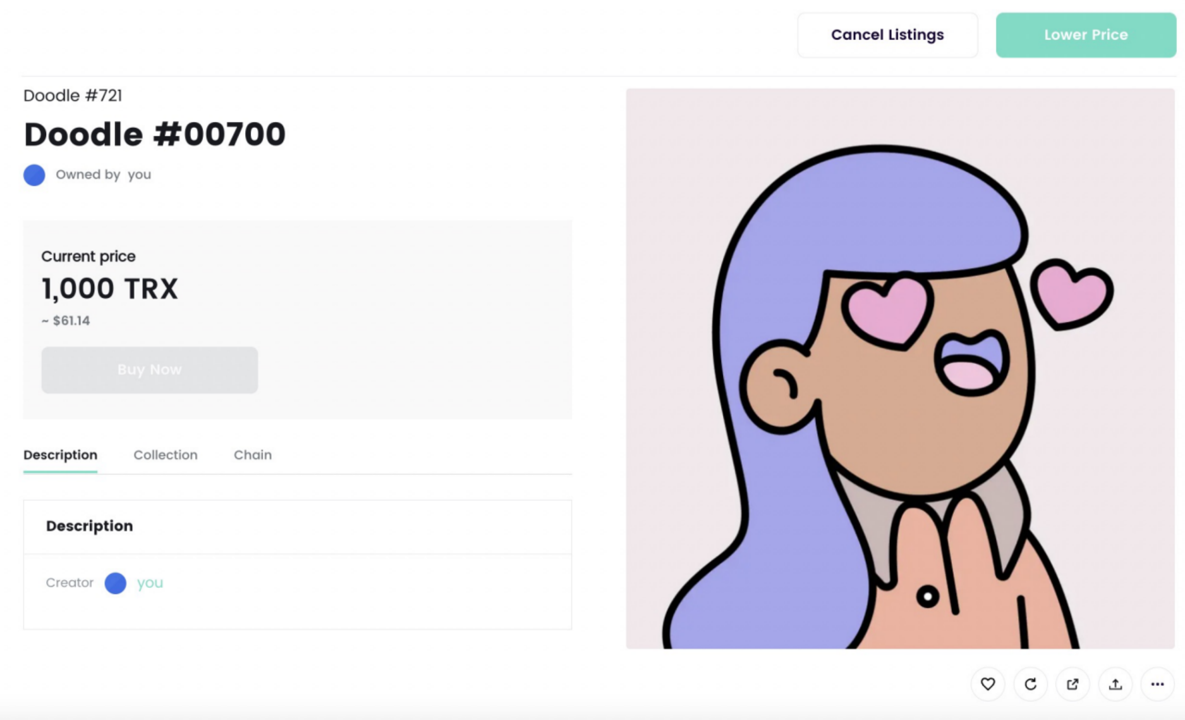Click the Description section header
Screen dimensions: 1185x720
[x=90, y=526]
